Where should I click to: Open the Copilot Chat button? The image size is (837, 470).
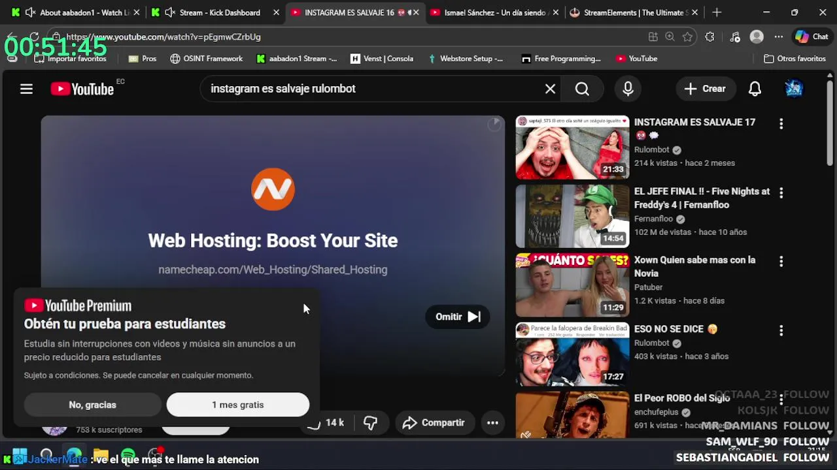click(811, 37)
